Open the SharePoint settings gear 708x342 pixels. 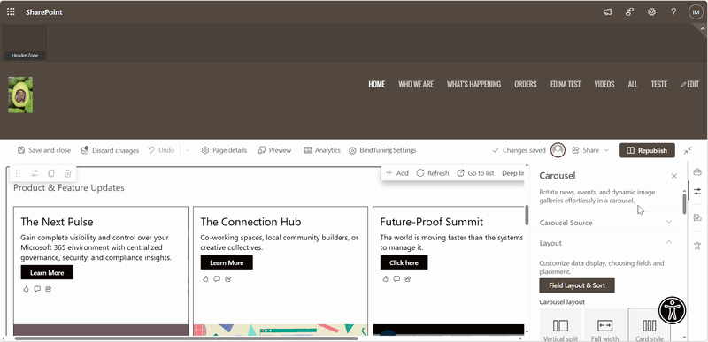[651, 12]
